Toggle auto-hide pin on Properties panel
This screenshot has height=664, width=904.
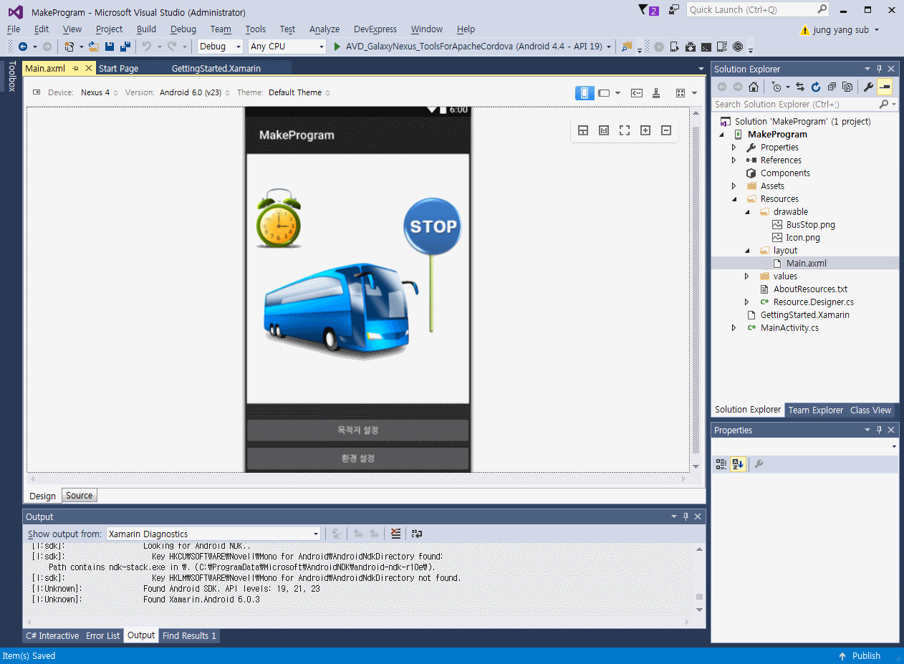click(879, 430)
